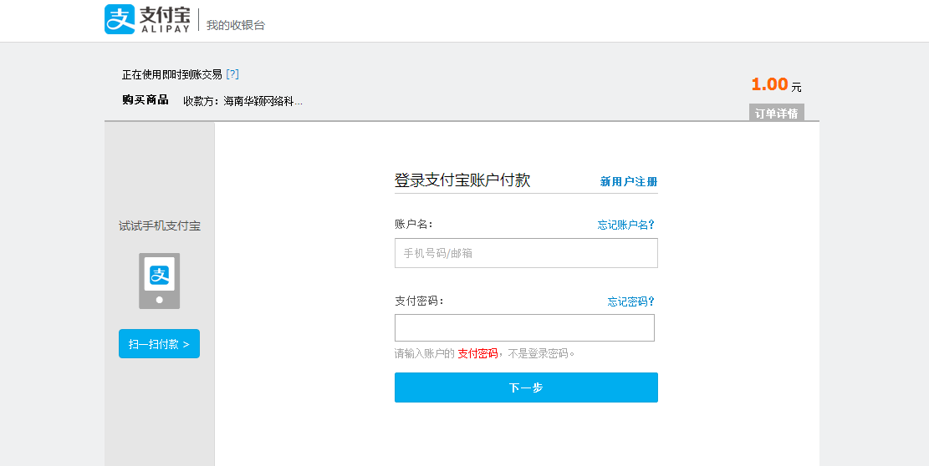929x466 pixels.
Task: Click 忘记账户名? forgot account name link
Action: tap(626, 225)
